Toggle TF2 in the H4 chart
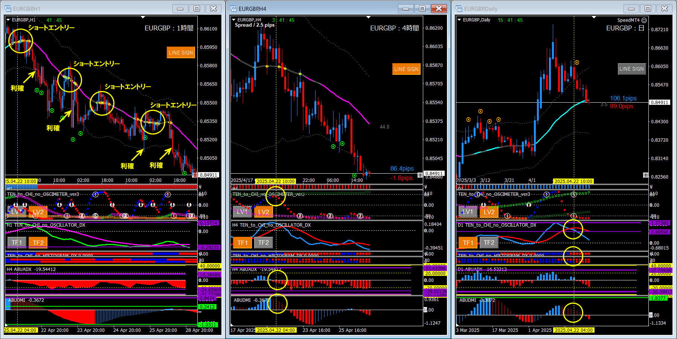 [264, 243]
